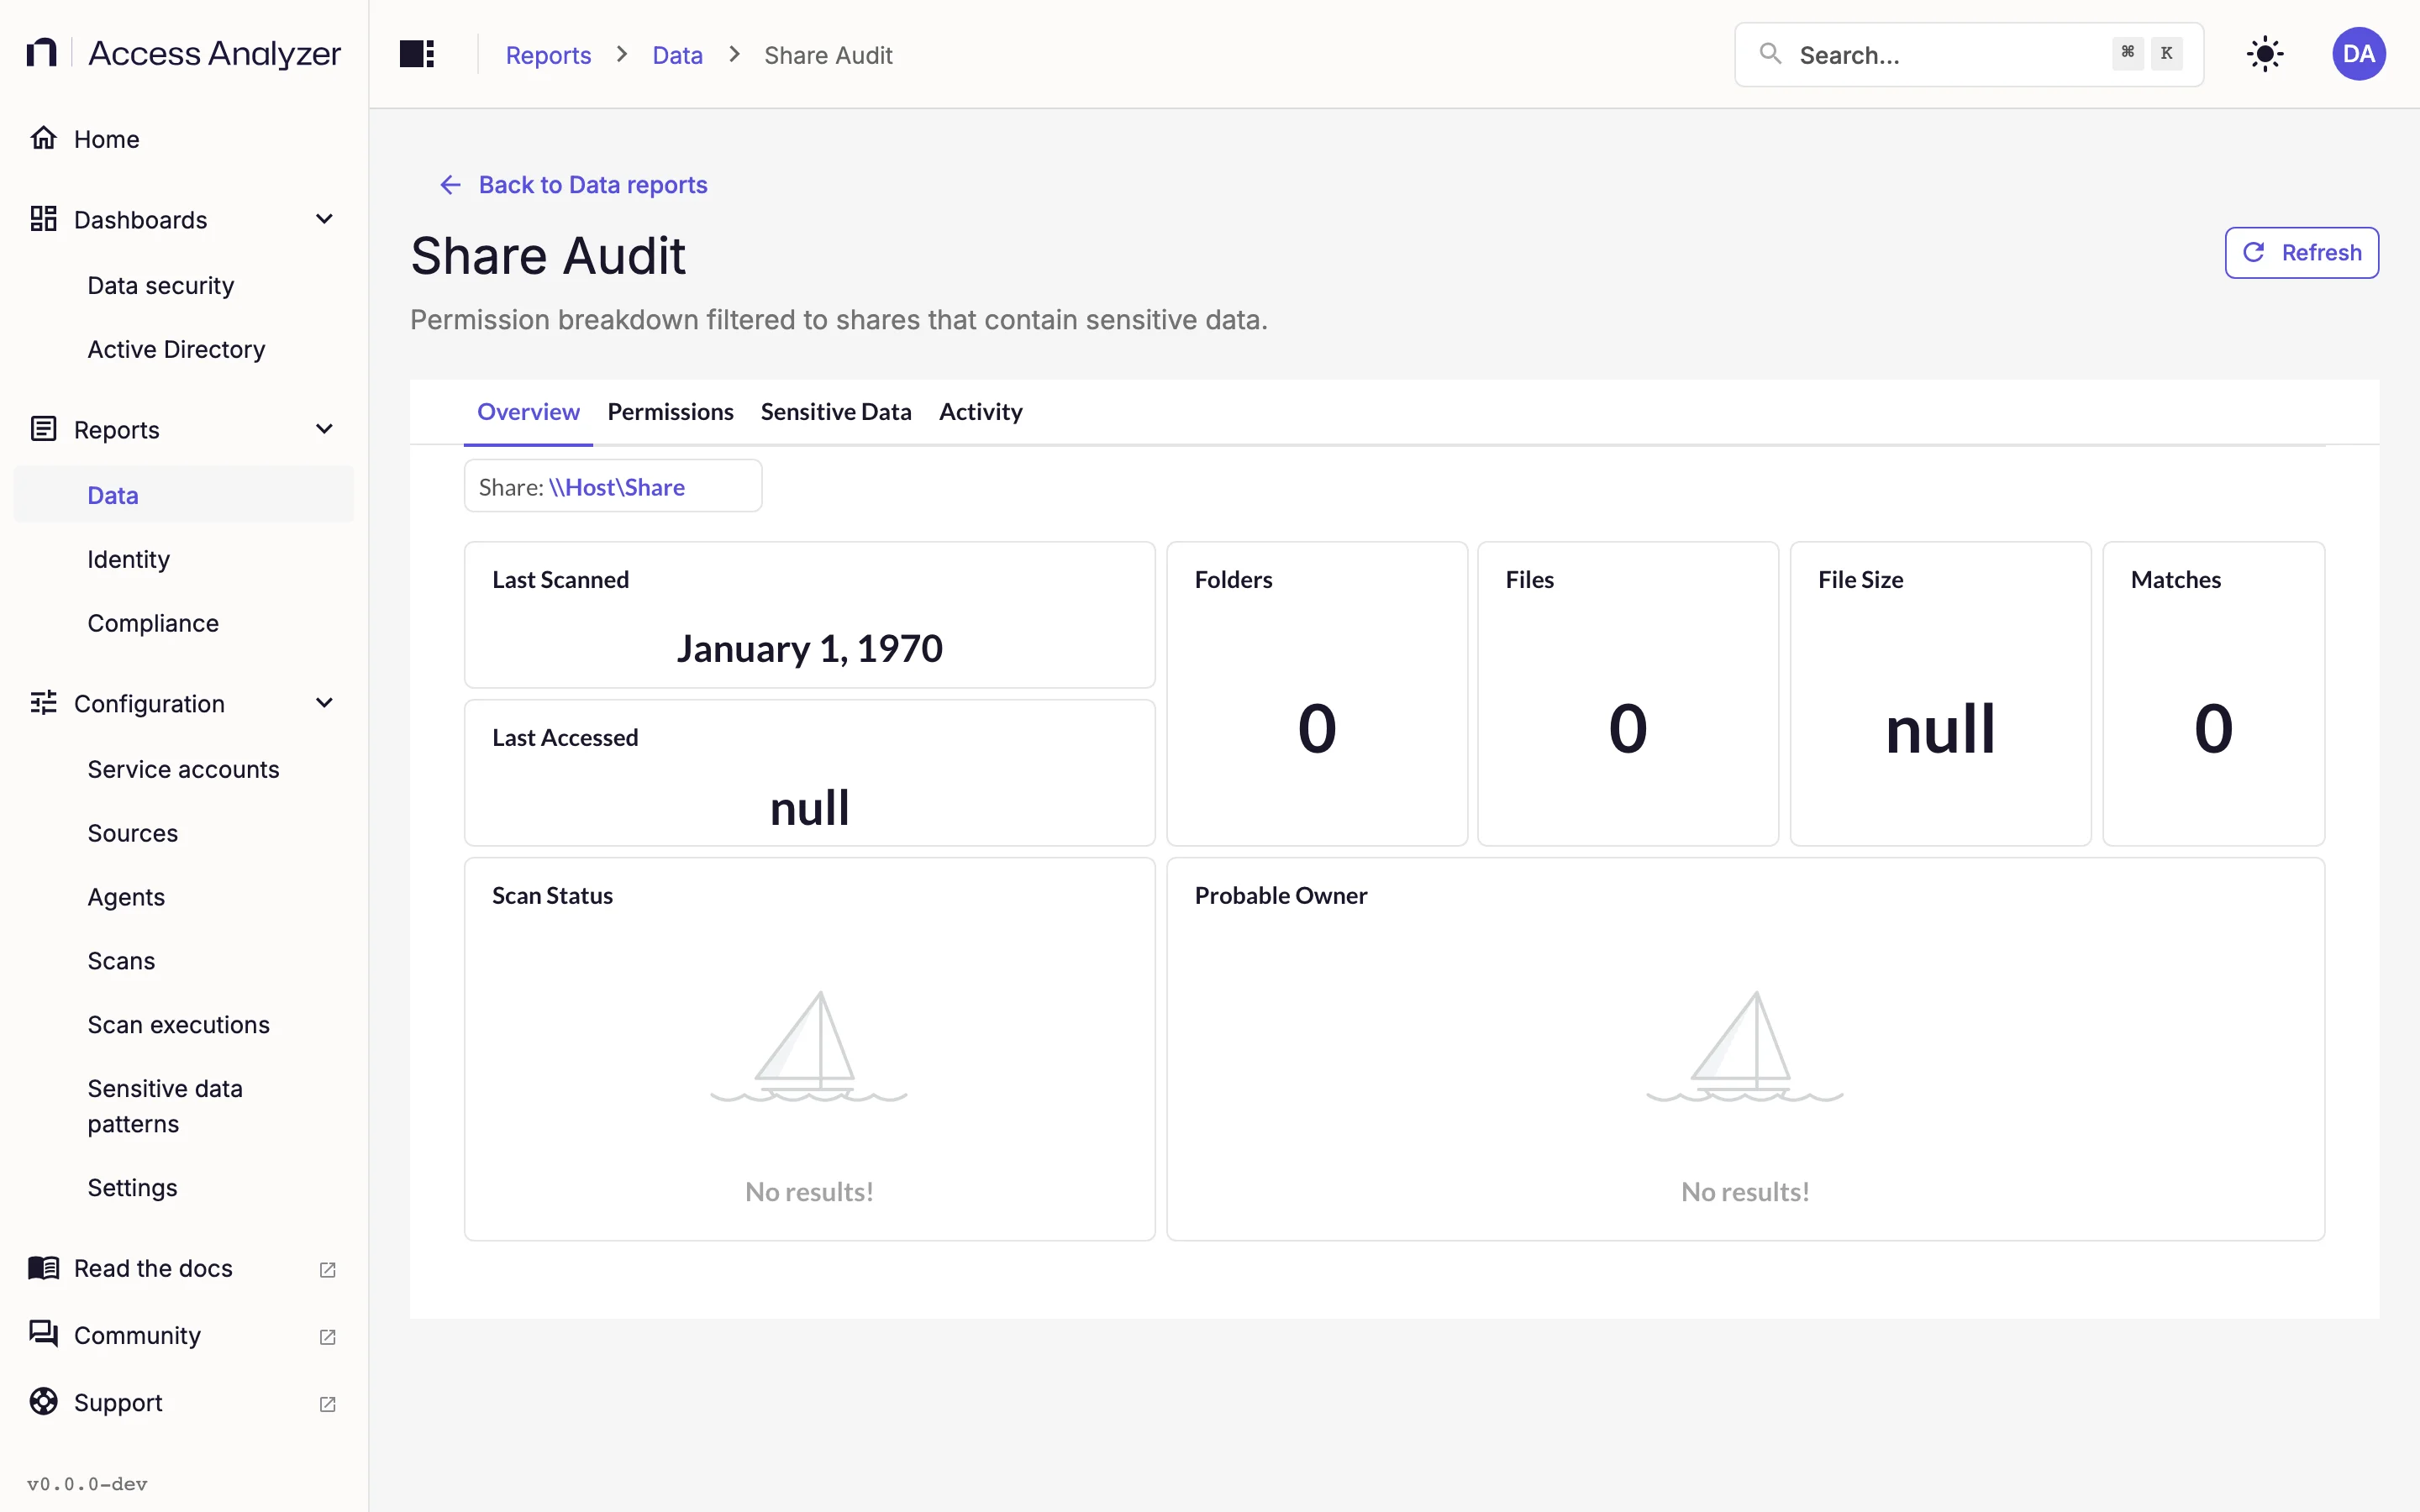The width and height of the screenshot is (2420, 1512).
Task: Click the Matches count value
Action: 2213,728
